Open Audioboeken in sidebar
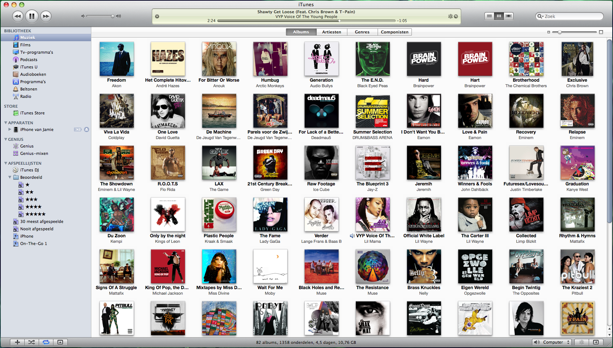 pyautogui.click(x=46, y=74)
